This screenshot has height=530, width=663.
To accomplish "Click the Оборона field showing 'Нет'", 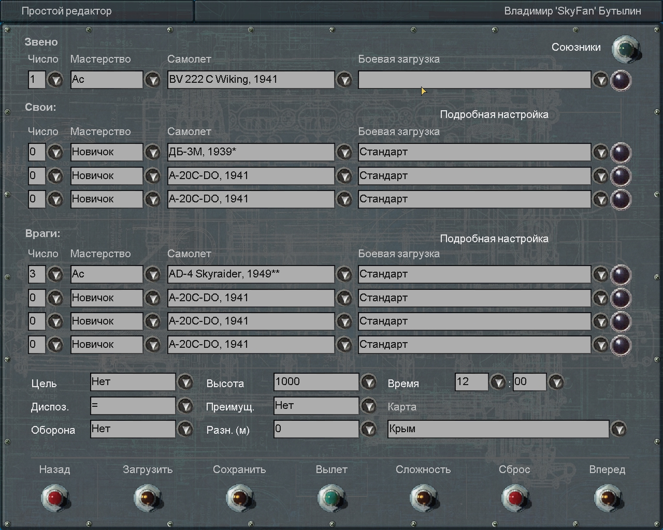I will point(133,429).
